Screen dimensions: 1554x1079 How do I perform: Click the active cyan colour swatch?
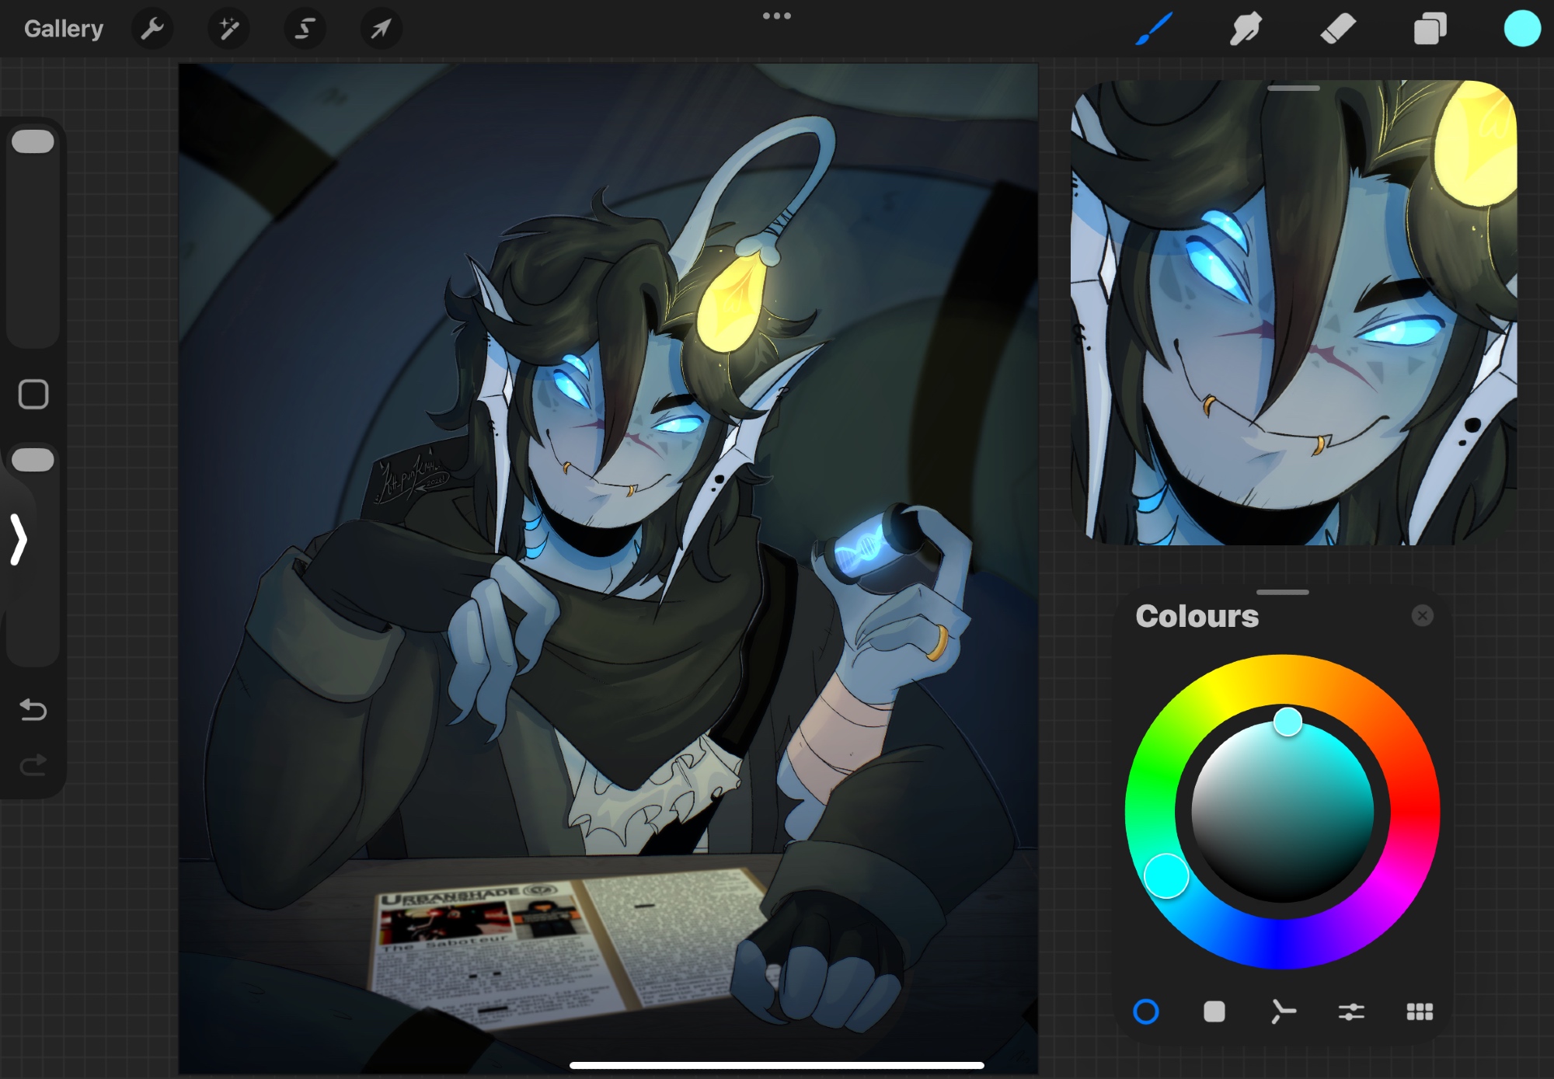coord(1521,30)
